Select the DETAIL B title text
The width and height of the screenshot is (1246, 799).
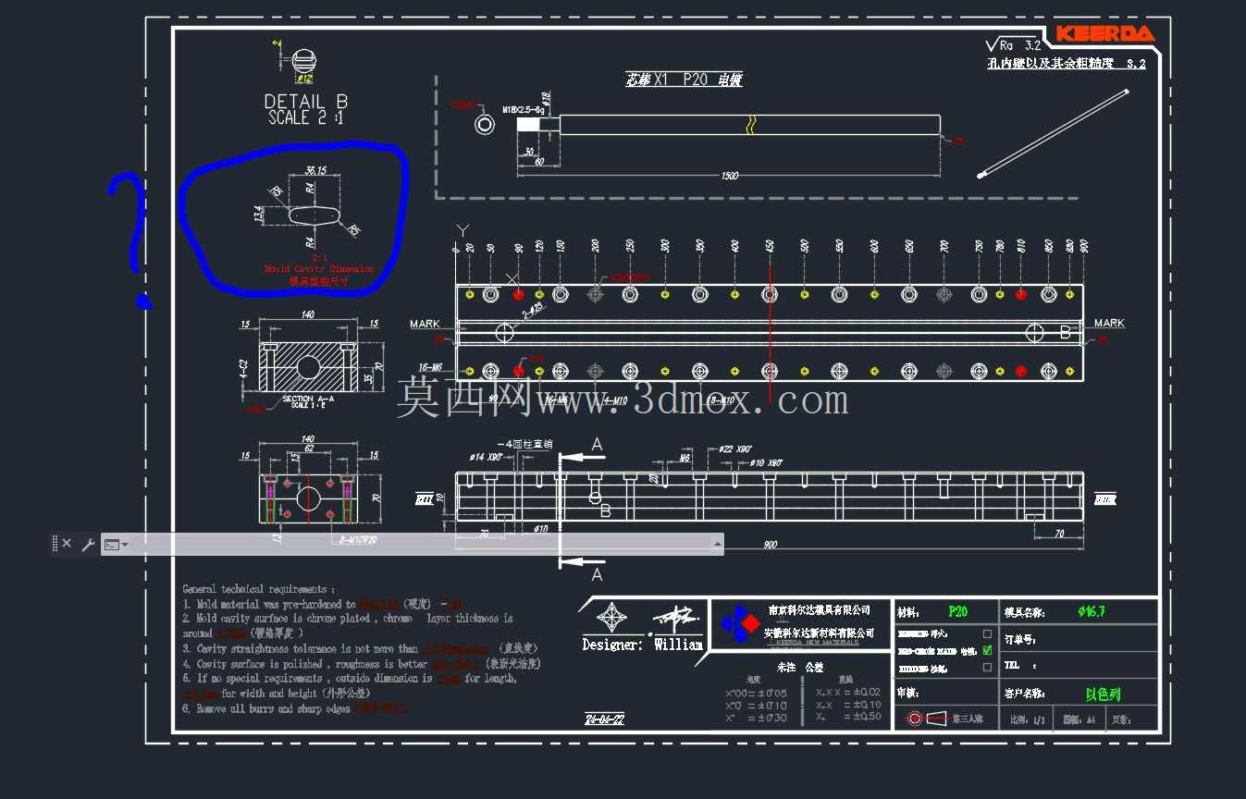click(306, 102)
